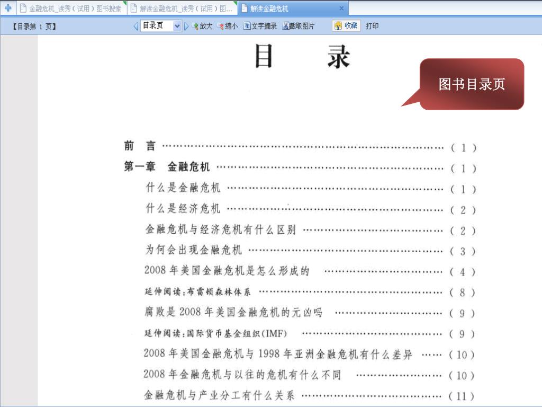Click page number (8) in the contents

pyautogui.click(x=462, y=293)
